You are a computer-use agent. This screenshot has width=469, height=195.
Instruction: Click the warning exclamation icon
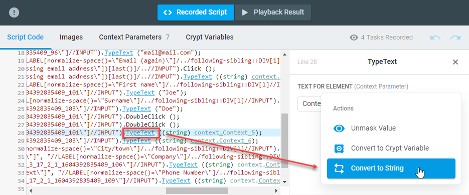click(x=14, y=12)
